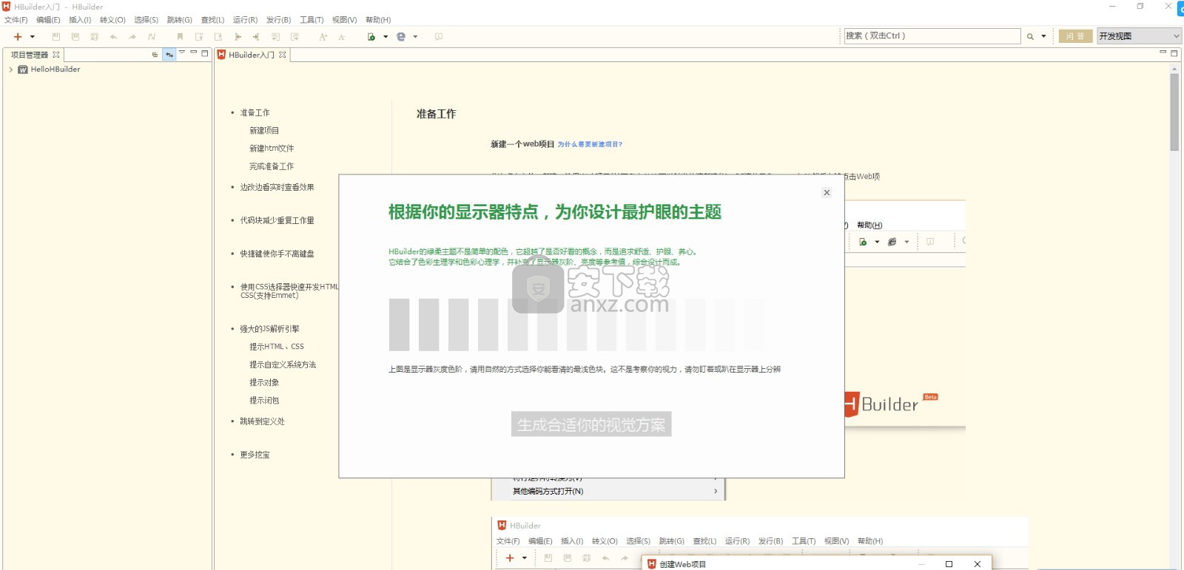Open the browser preview dropdown arrow
The width and height of the screenshot is (1184, 570).
415,36
